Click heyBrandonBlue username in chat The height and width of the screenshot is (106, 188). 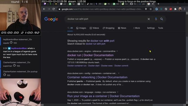coord(19,48)
